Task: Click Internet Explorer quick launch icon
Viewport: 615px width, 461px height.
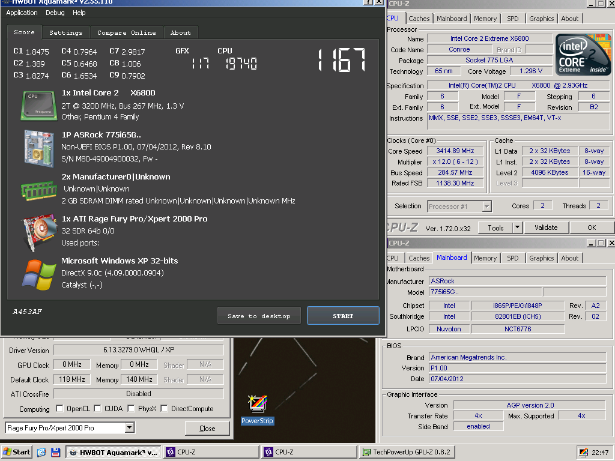Action: coord(41,452)
